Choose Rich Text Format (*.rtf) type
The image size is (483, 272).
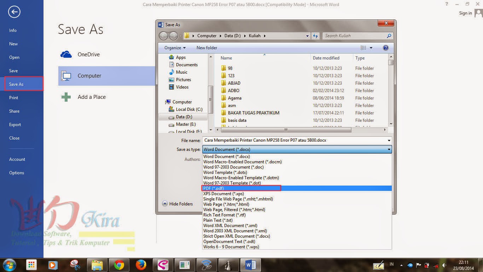pos(297,215)
